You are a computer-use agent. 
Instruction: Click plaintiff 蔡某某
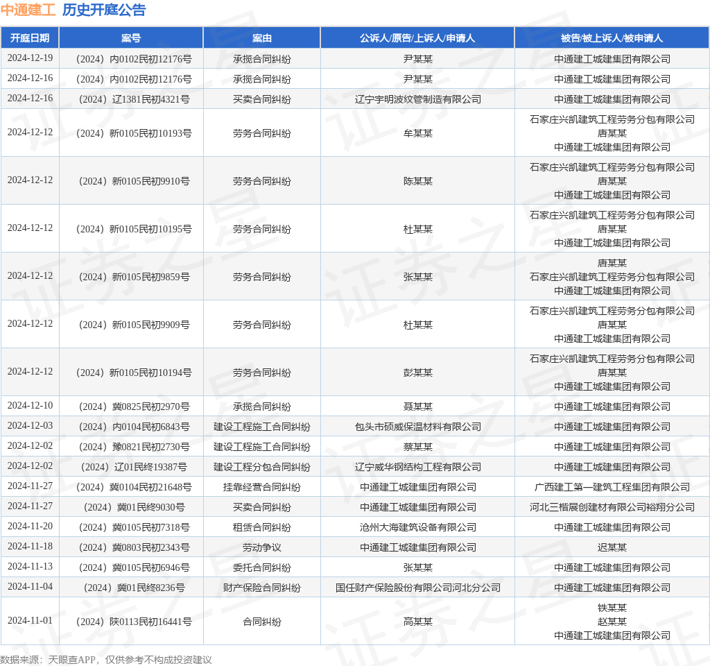(x=417, y=447)
